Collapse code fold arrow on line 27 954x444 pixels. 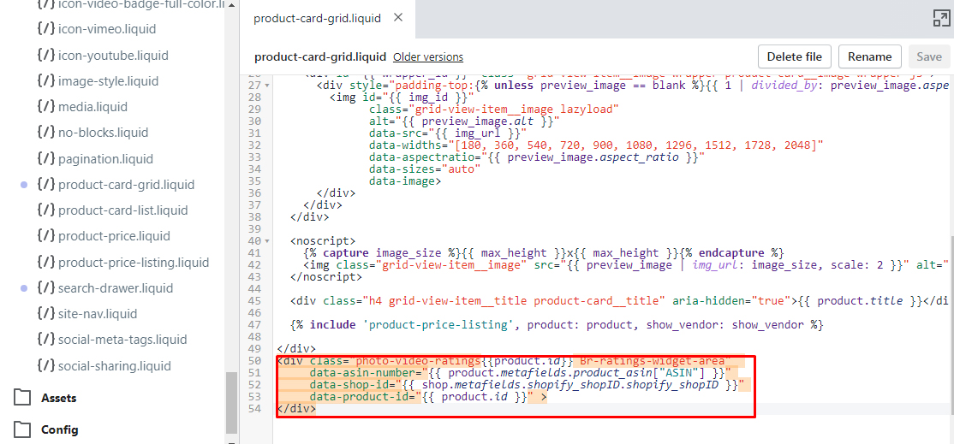click(267, 86)
